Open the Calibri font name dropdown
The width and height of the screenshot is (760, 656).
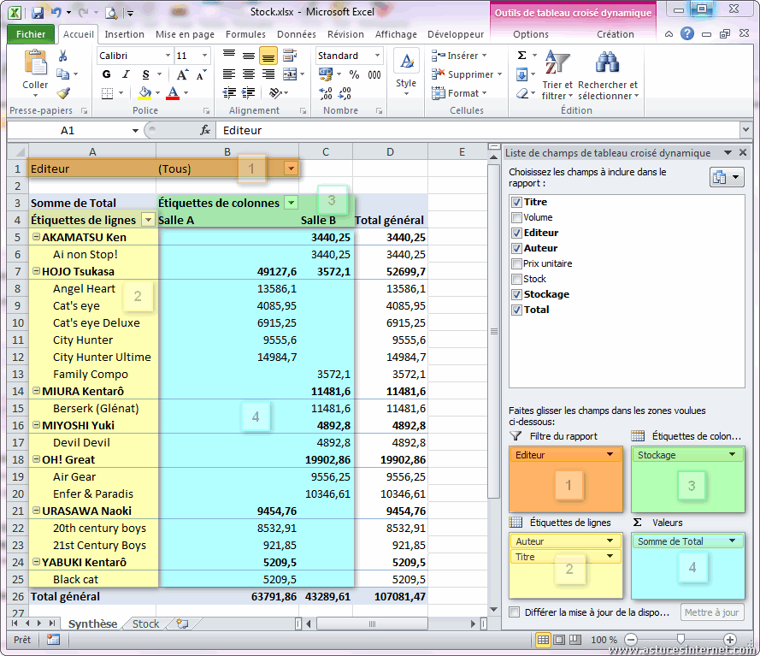(x=168, y=56)
